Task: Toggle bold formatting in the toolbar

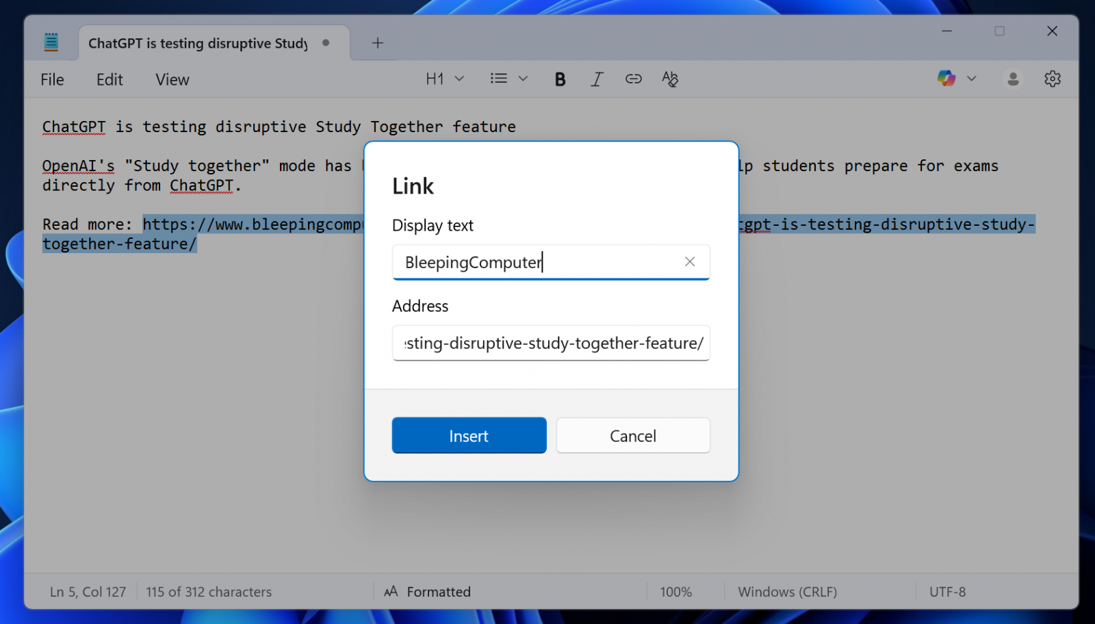Action: click(560, 79)
